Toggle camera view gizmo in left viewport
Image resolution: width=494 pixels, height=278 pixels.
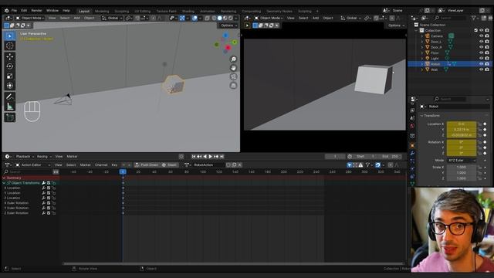point(233,77)
